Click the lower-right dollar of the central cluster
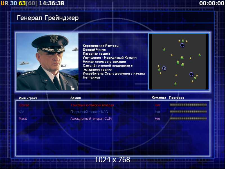225x169 pixels. point(183,65)
